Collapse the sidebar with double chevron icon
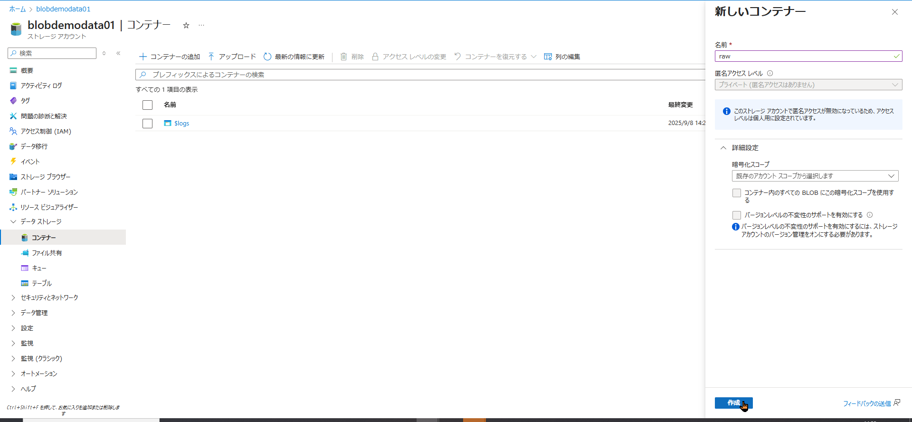Viewport: 912px width, 422px height. click(x=118, y=53)
